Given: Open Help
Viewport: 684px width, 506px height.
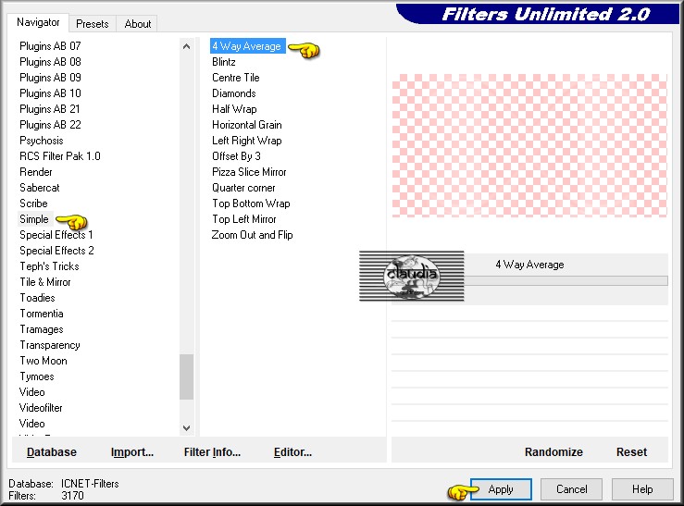Looking at the screenshot, I should [x=642, y=489].
